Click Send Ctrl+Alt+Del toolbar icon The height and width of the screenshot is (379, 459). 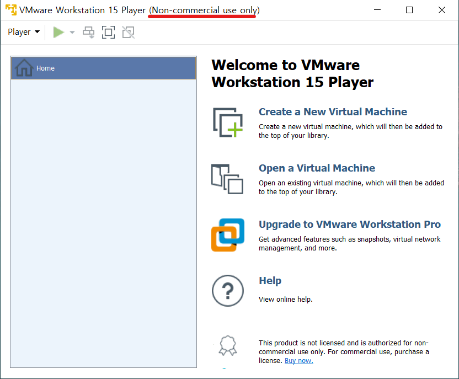(x=88, y=32)
